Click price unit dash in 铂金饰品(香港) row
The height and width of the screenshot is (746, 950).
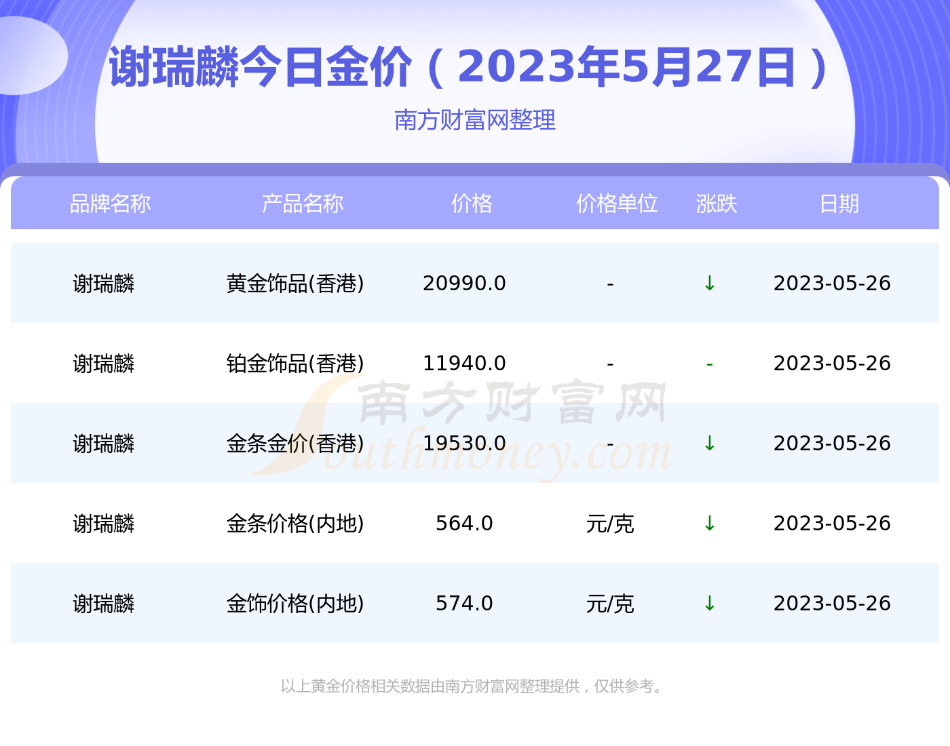610,364
